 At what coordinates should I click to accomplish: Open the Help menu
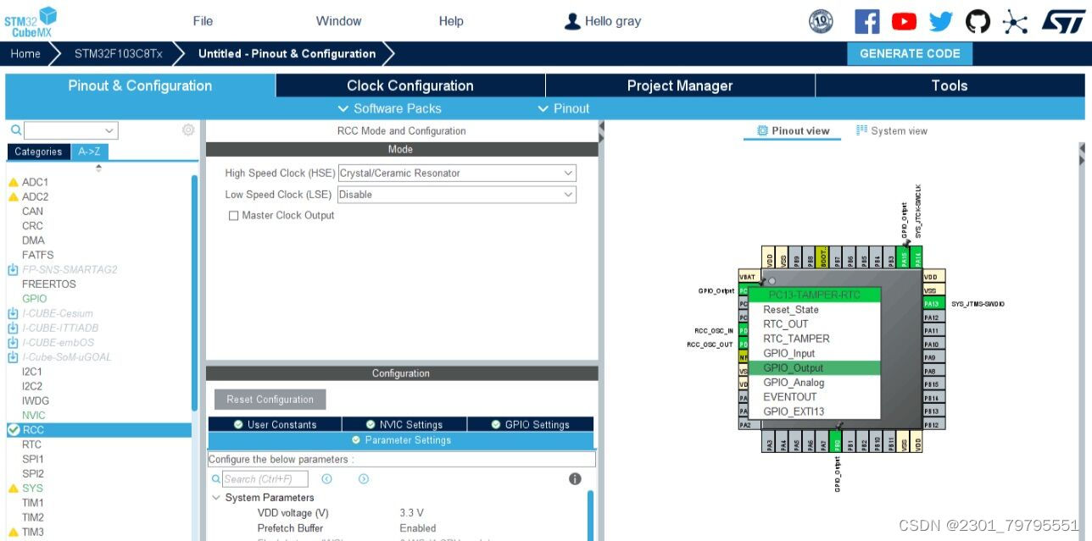pyautogui.click(x=451, y=21)
